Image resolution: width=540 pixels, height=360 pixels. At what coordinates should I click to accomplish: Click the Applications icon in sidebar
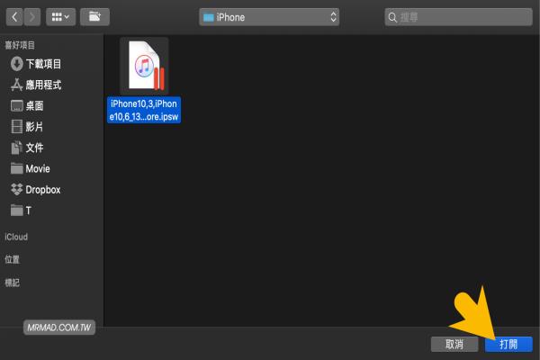tap(16, 85)
